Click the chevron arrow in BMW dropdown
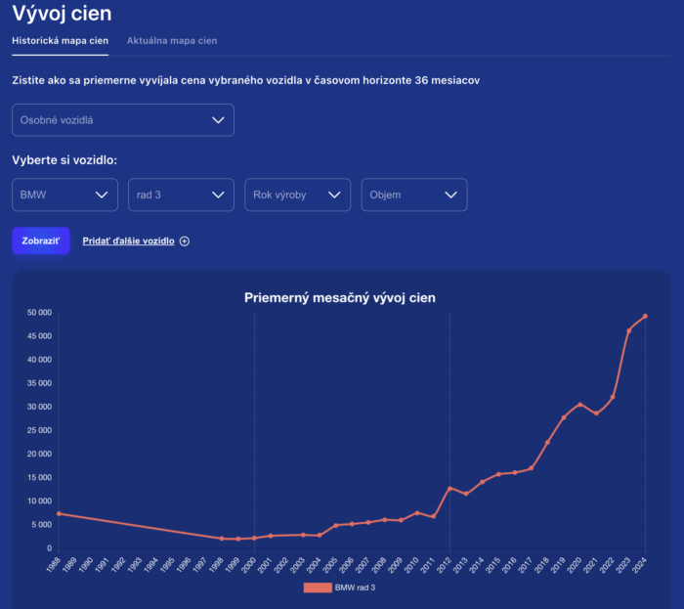 (x=102, y=195)
